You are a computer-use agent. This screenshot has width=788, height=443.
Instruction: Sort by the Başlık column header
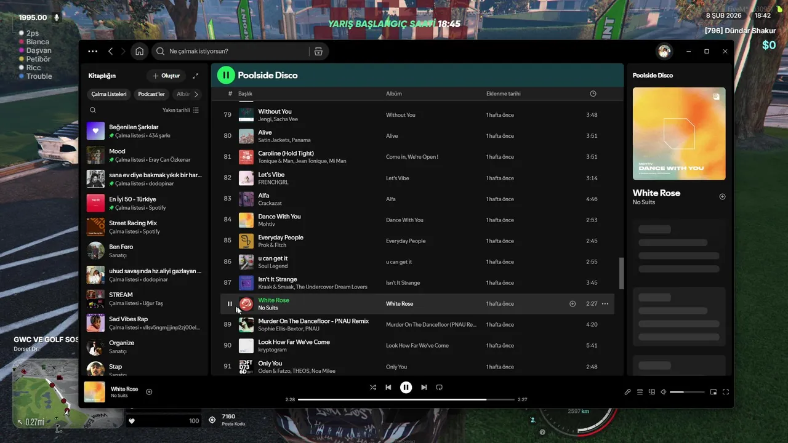245,94
